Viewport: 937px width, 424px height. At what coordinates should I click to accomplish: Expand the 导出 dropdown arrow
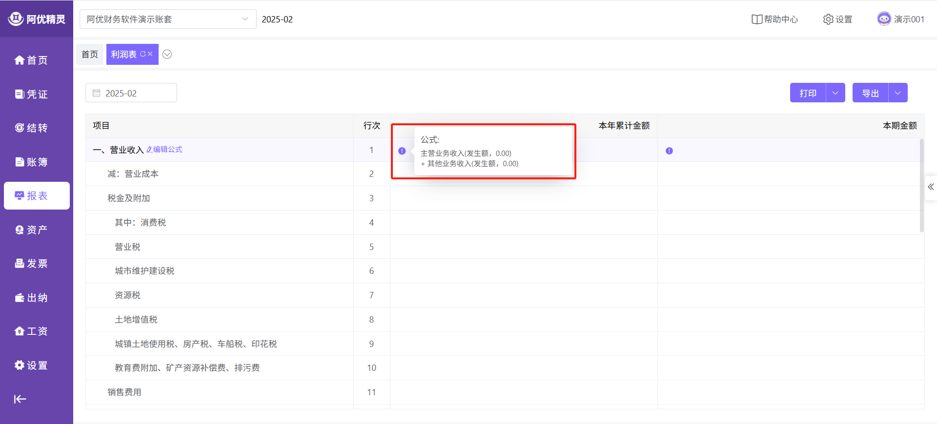click(x=898, y=93)
